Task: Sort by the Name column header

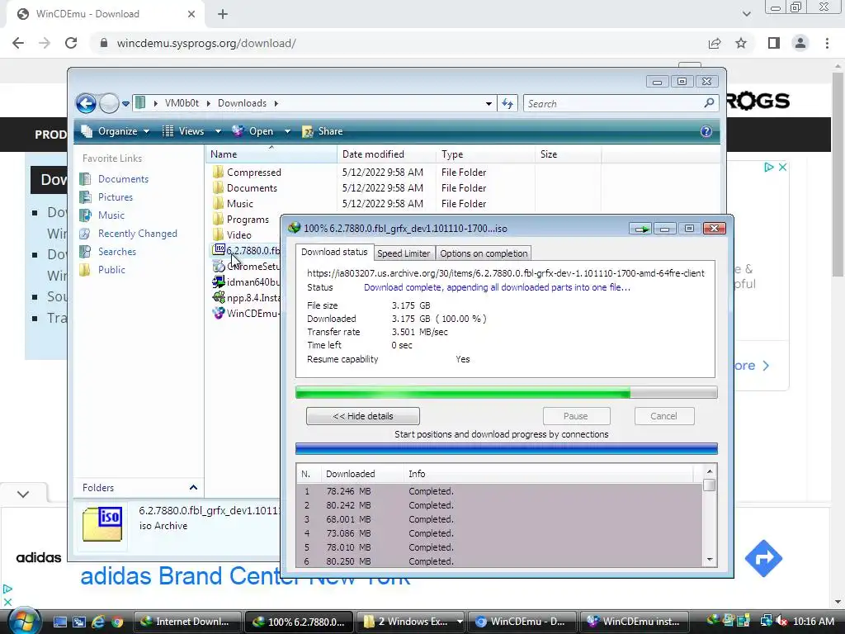Action: pos(271,154)
